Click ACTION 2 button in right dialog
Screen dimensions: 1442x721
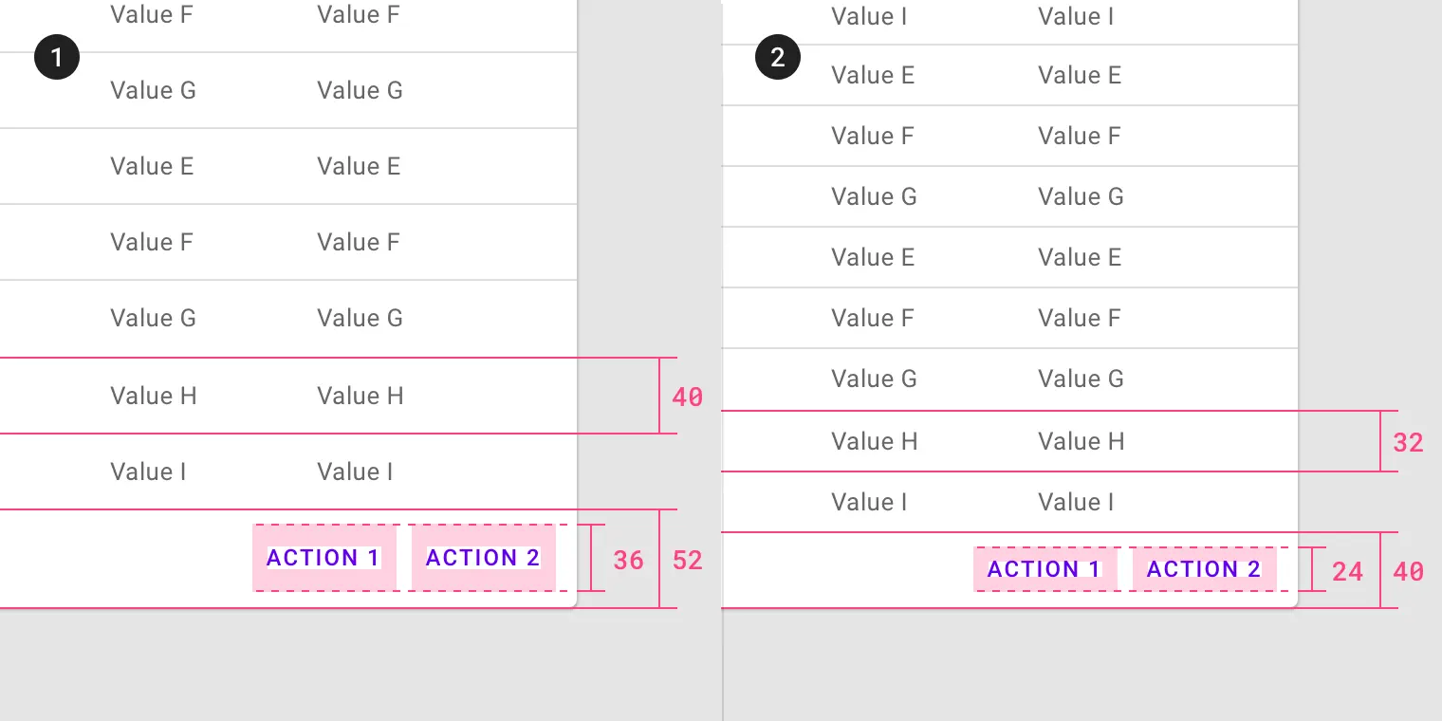[1204, 569]
